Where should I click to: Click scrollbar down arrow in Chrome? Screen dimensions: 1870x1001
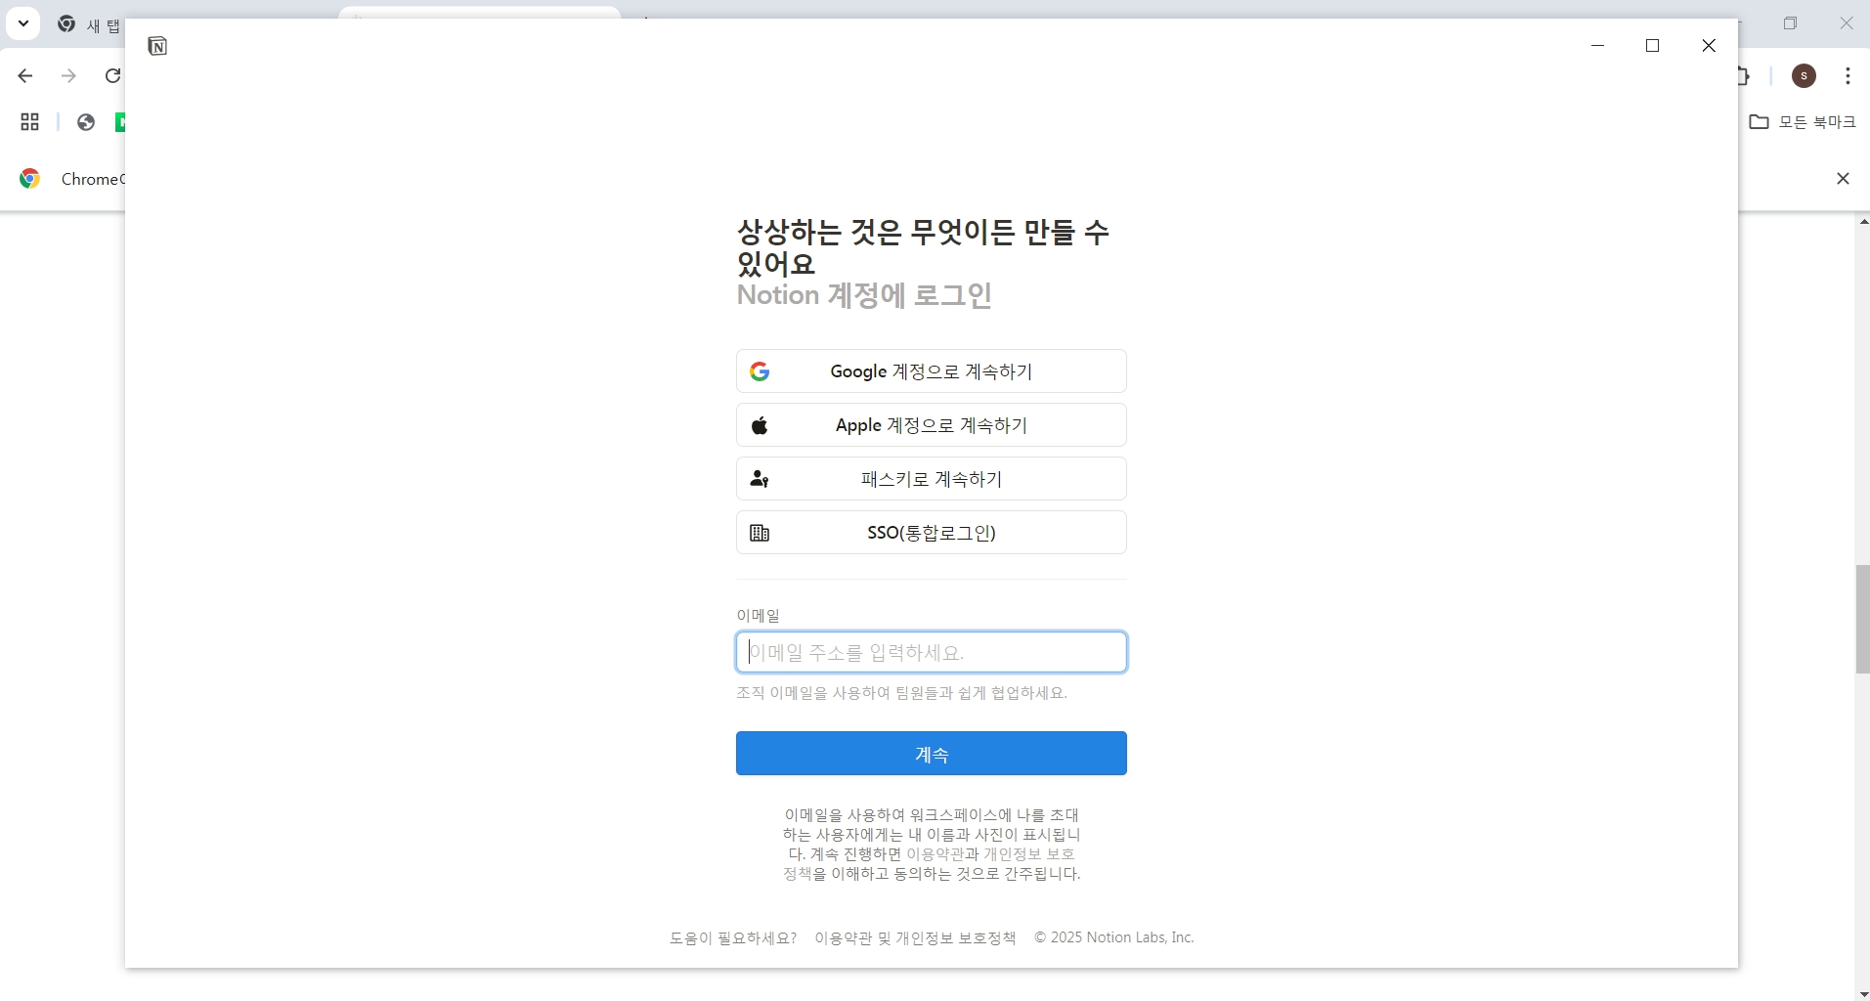[1863, 994]
